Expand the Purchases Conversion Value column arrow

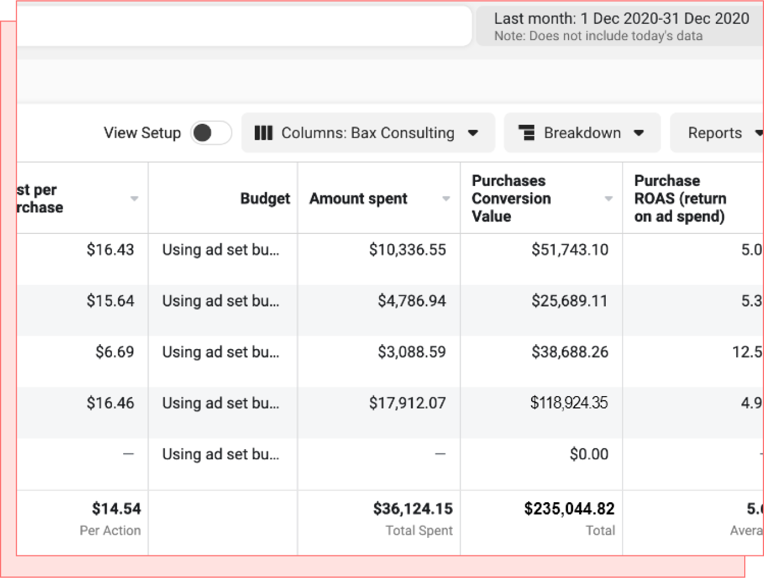(609, 199)
